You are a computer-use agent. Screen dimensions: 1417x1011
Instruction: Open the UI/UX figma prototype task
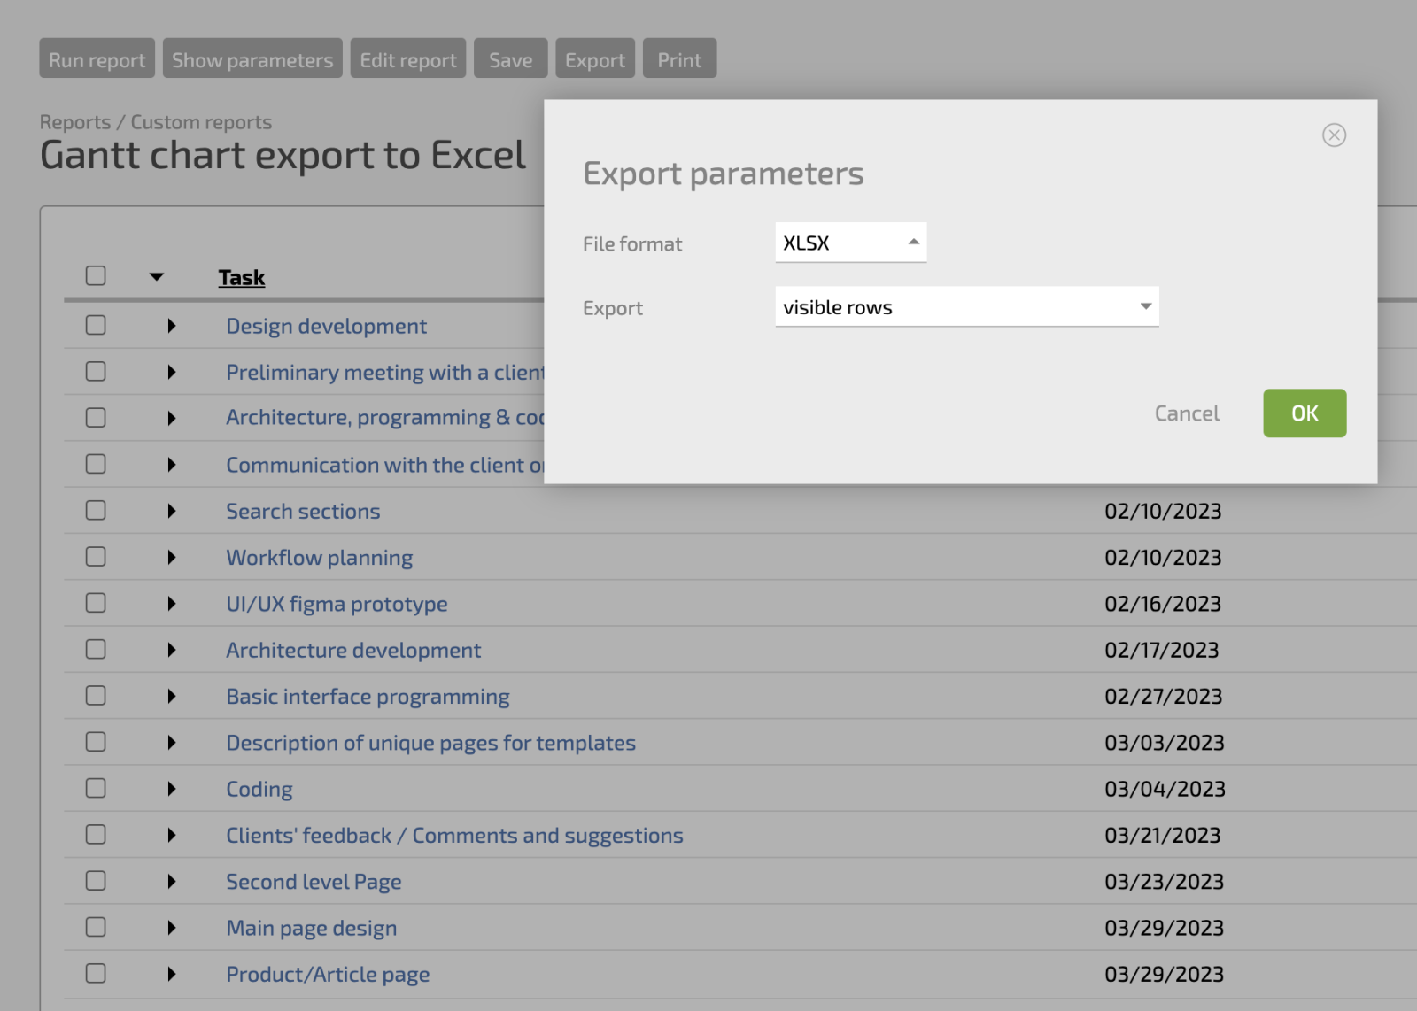coord(337,603)
